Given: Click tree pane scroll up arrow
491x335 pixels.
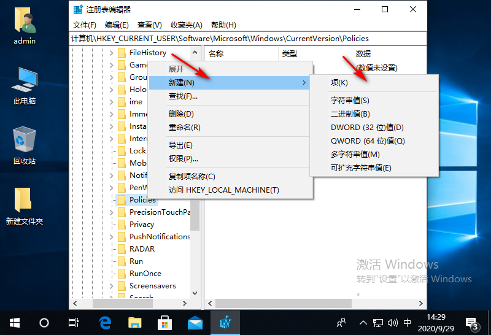Looking at the screenshot, I should pos(195,52).
